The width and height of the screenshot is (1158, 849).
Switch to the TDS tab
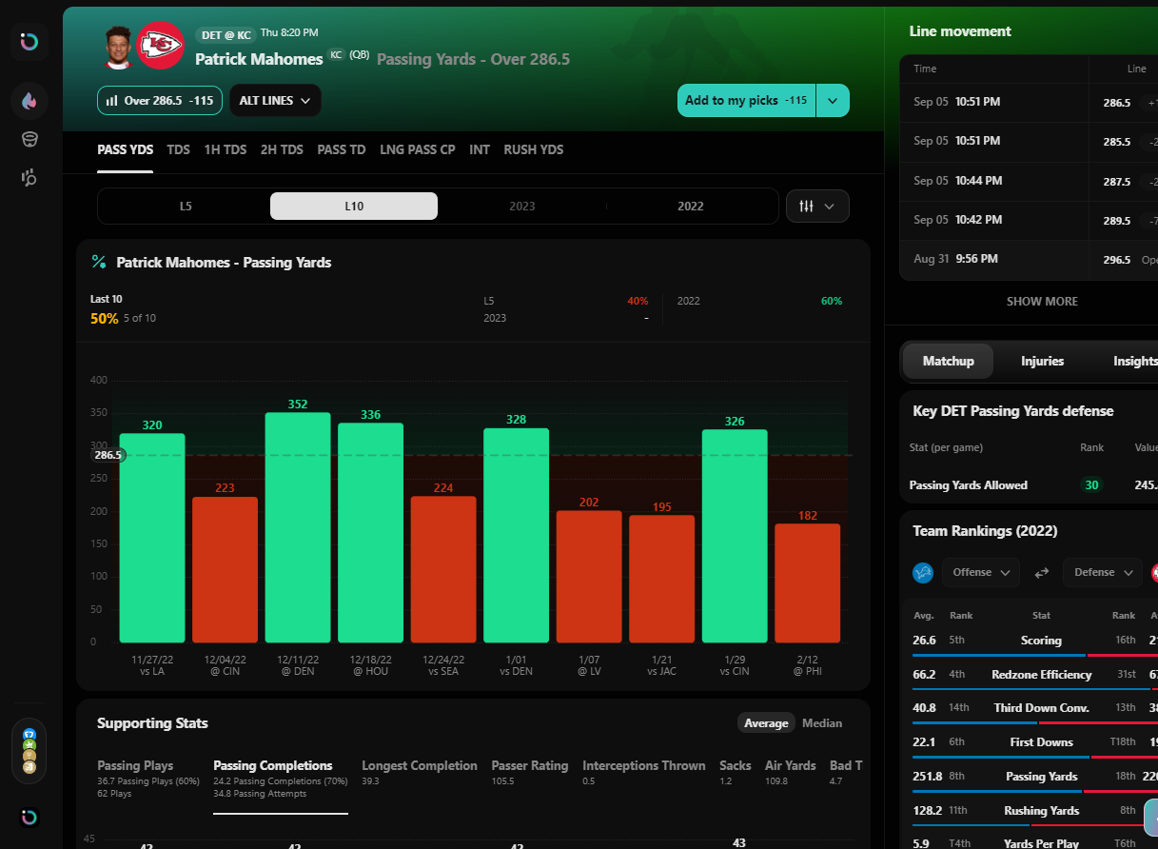coord(178,150)
